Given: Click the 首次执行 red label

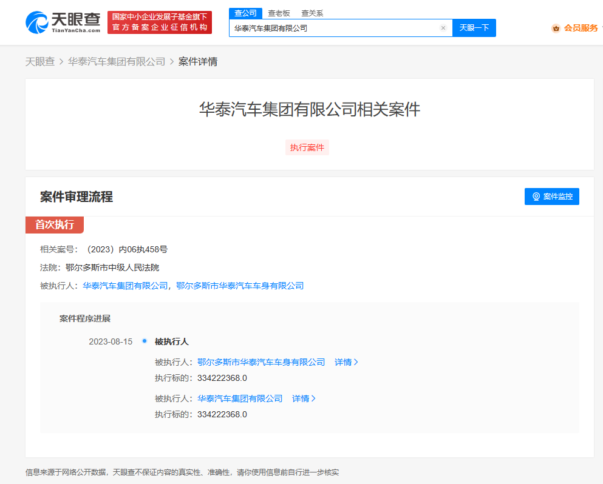Looking at the screenshot, I should (x=55, y=224).
